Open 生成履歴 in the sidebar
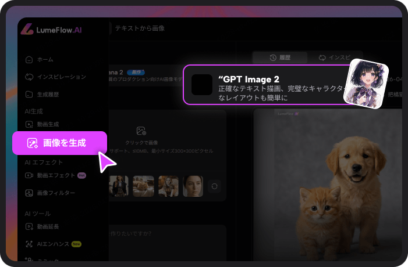 pyautogui.click(x=42, y=95)
